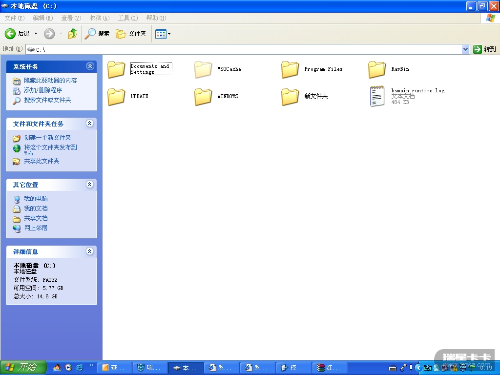Open the 工具 menu

(x=128, y=18)
